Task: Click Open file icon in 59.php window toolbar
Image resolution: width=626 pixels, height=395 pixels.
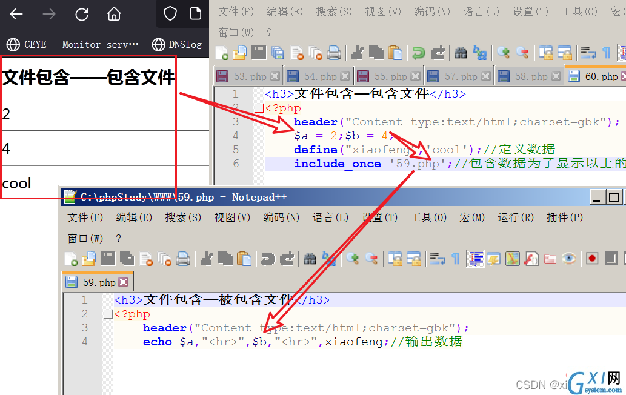Action: click(x=89, y=259)
